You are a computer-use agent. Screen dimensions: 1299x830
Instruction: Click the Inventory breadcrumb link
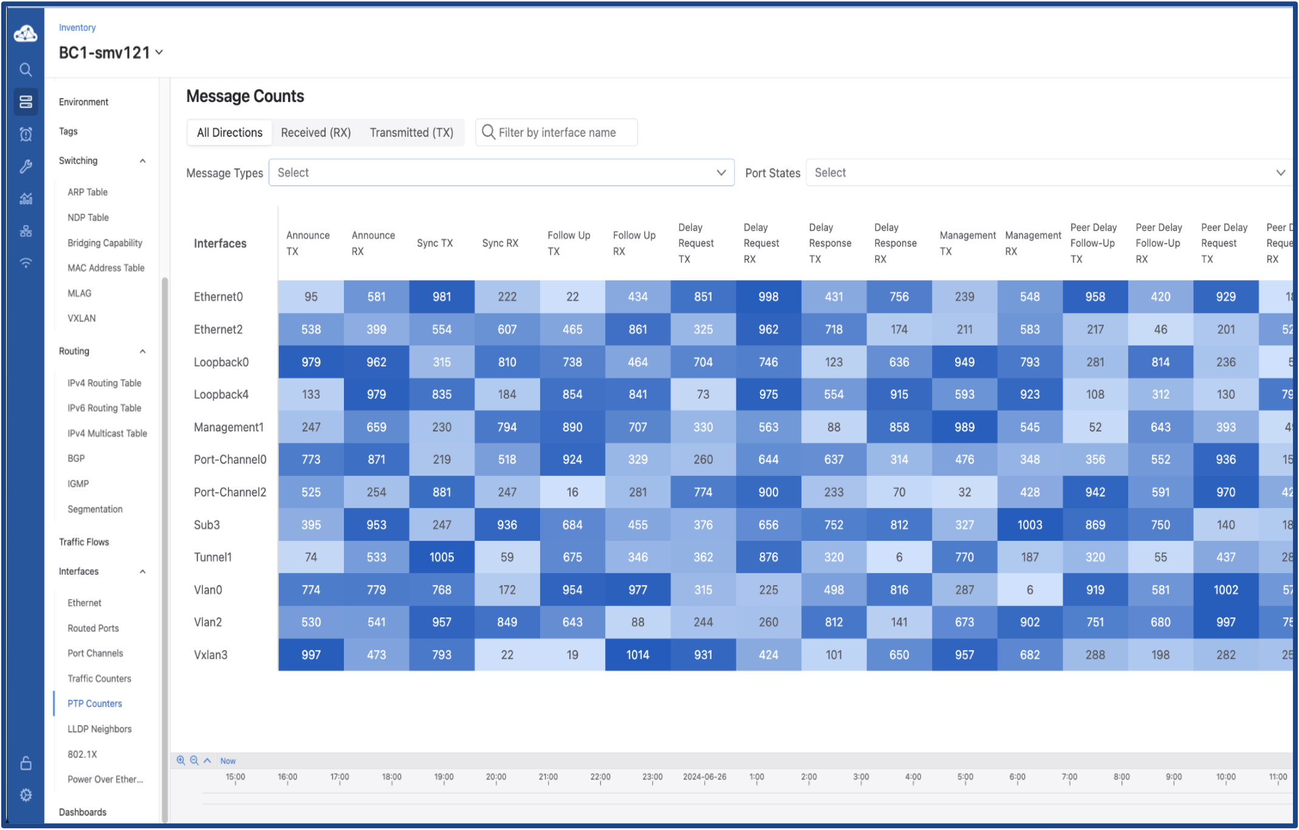pos(77,27)
